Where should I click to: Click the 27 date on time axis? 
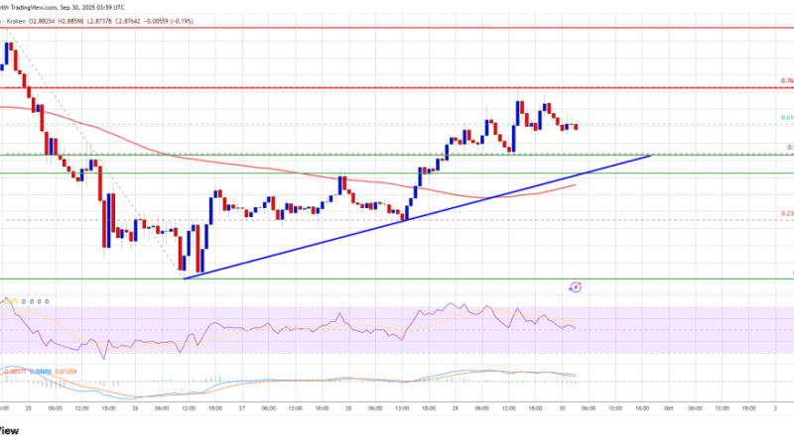242,408
